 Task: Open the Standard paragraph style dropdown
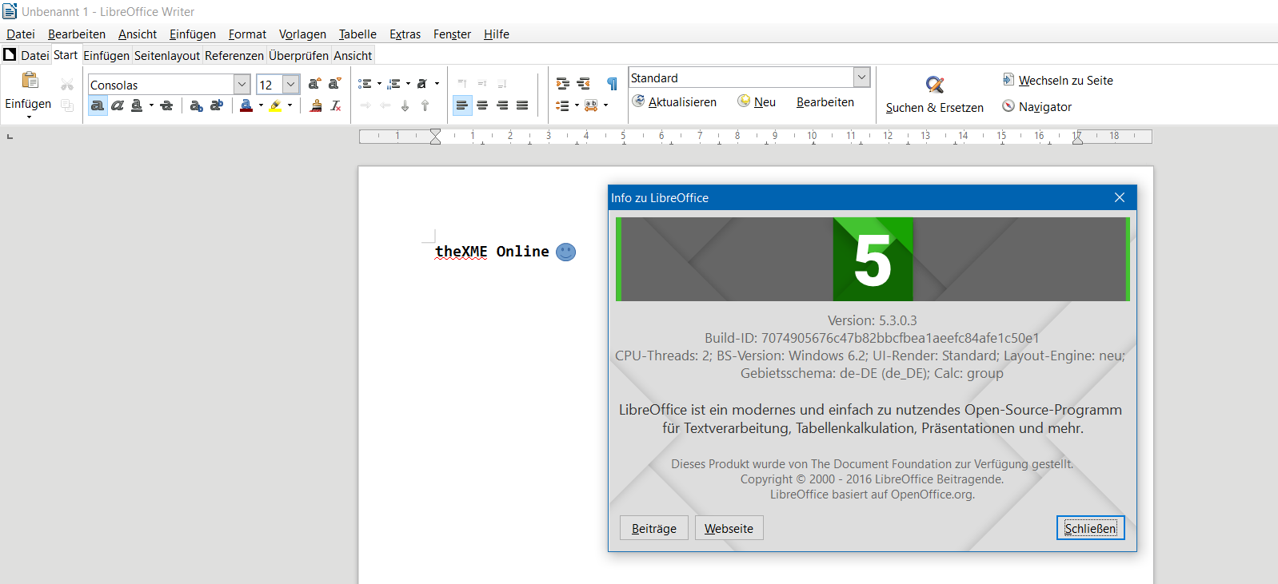861,77
